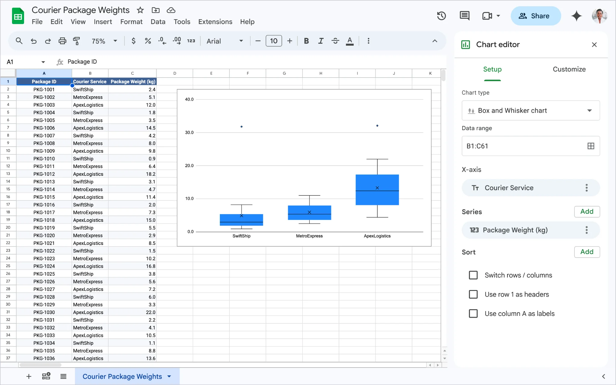Apply strikethrough formatting

click(x=335, y=41)
